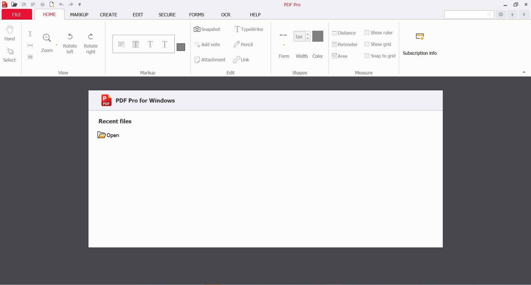Screen dimensions: 531x285
Task: Go to previous search result up arrow
Action: (x=512, y=14)
